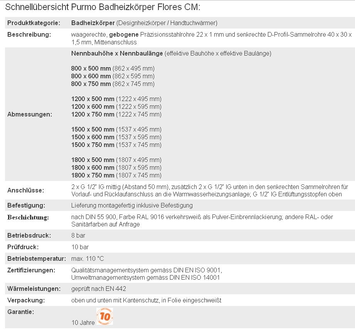Click the 10-year guarantee badge icon

coord(104,316)
